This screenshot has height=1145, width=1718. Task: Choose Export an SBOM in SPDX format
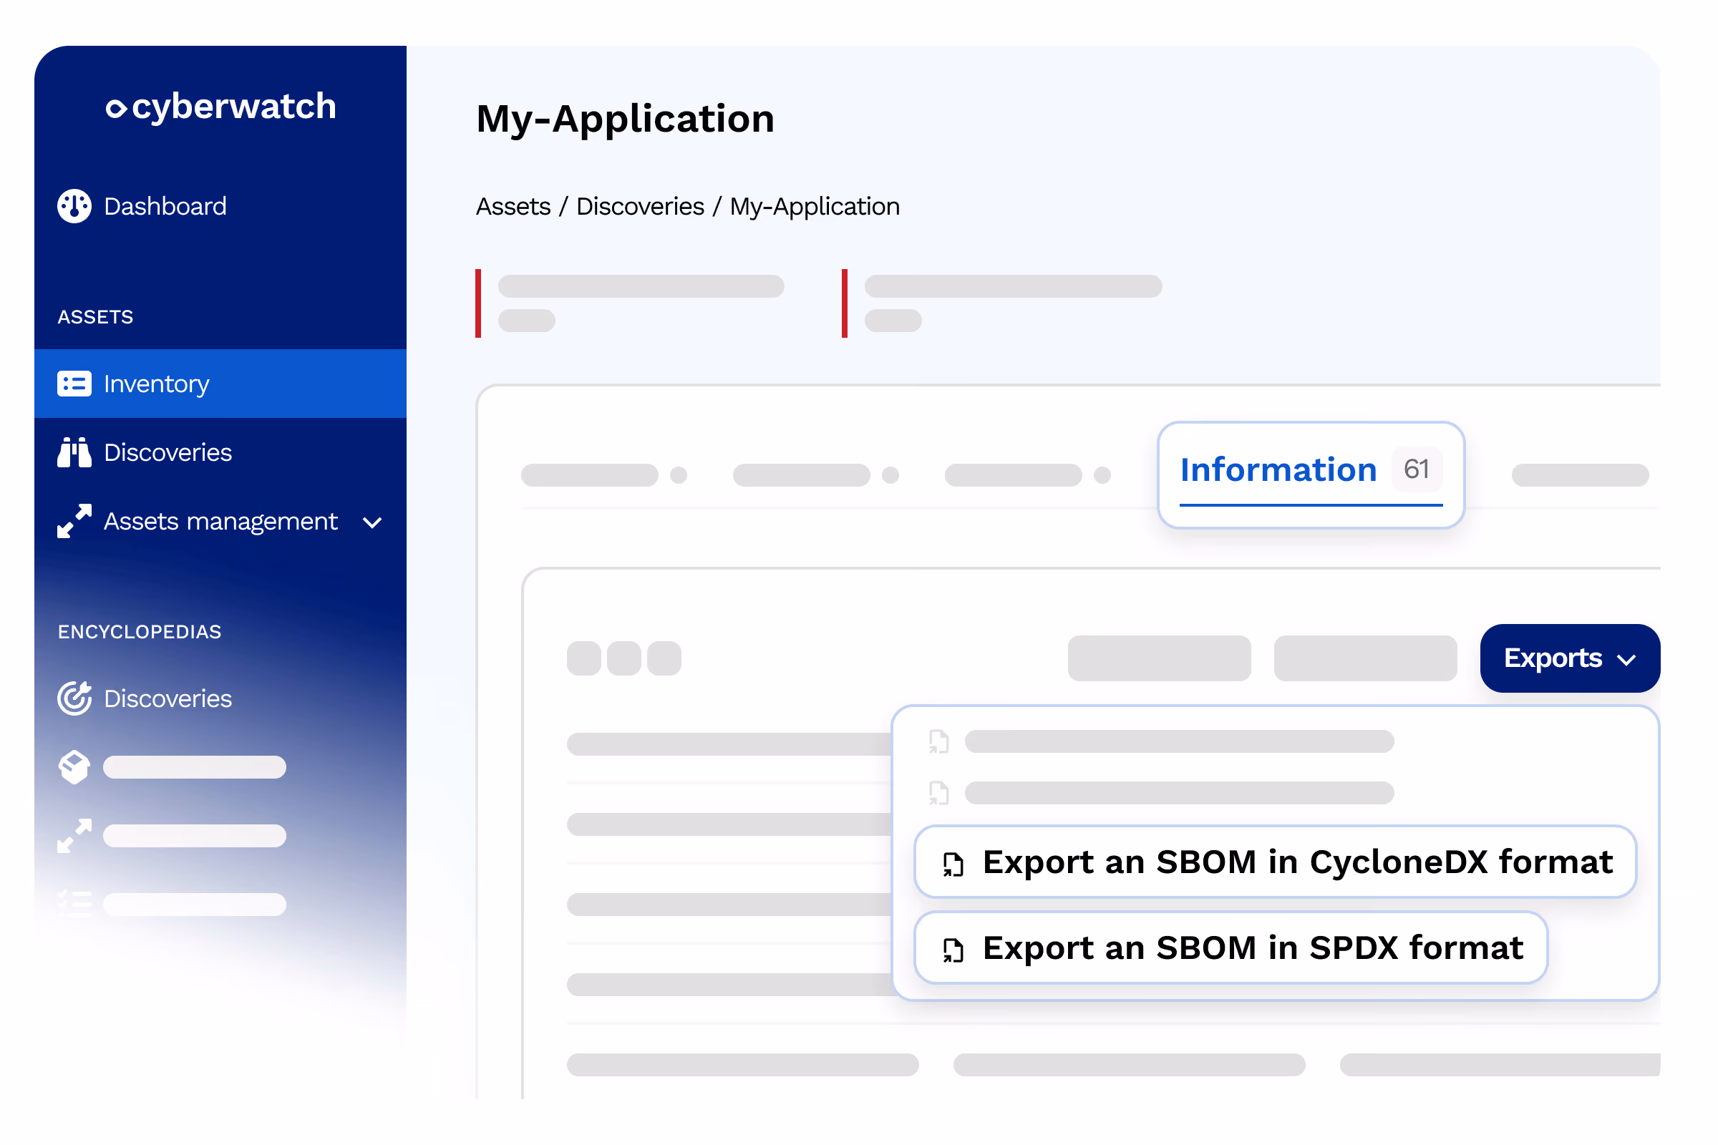coord(1231,947)
